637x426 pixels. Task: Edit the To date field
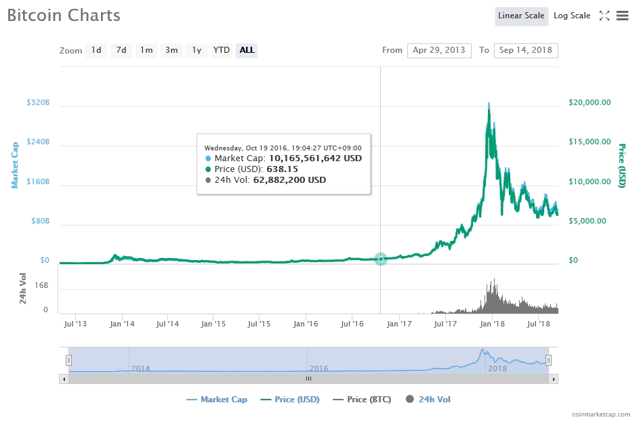pyautogui.click(x=526, y=50)
